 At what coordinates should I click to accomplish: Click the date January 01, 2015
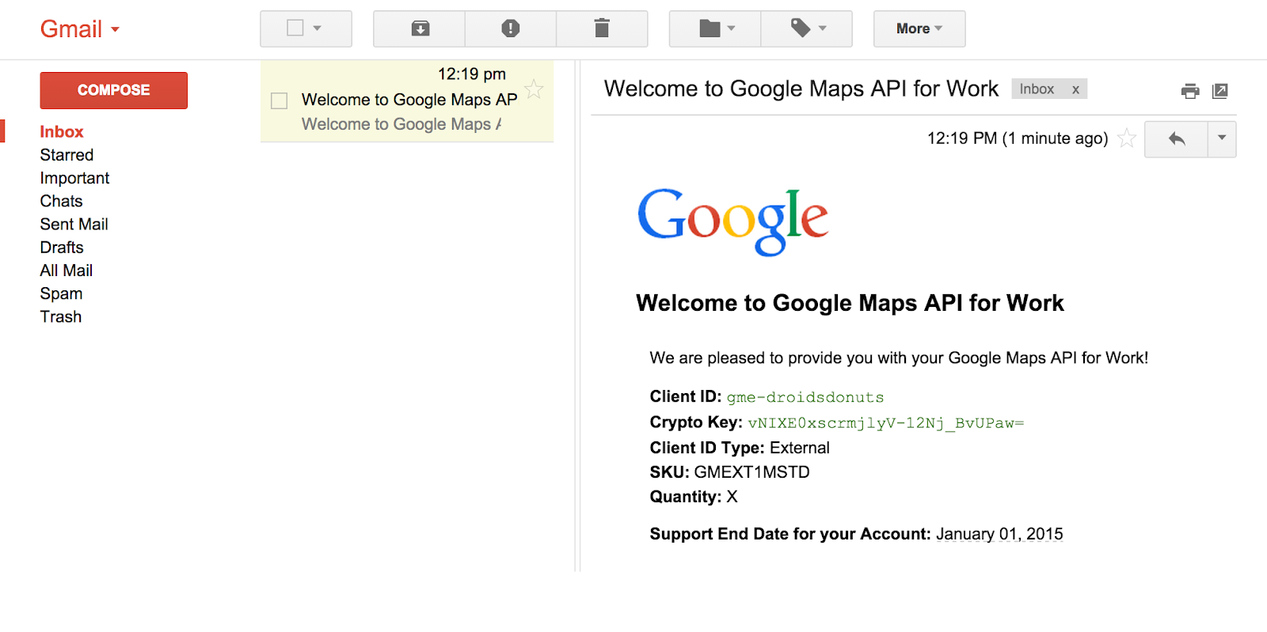[x=999, y=534]
